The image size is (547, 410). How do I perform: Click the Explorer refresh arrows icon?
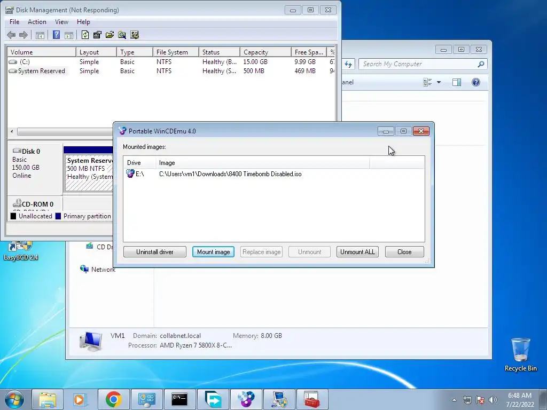click(348, 64)
